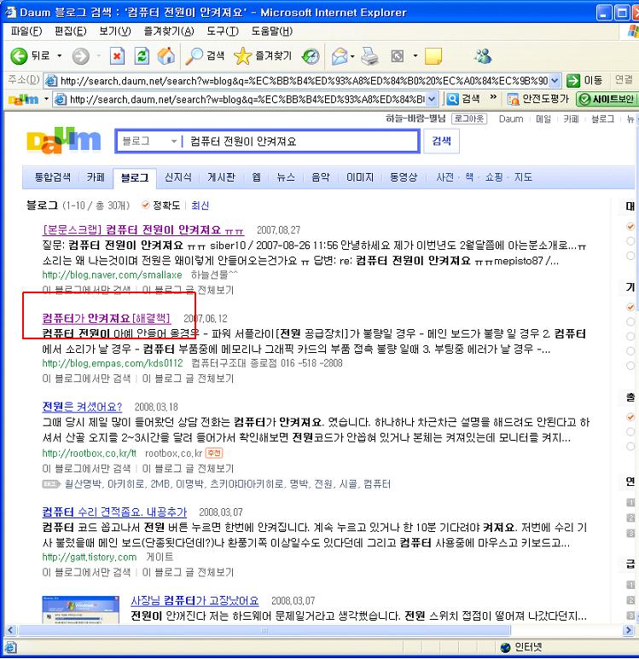The width and height of the screenshot is (639, 659).
Task: Open 사장님 컴퓨터가 고장났어요 result link
Action: pos(195,600)
